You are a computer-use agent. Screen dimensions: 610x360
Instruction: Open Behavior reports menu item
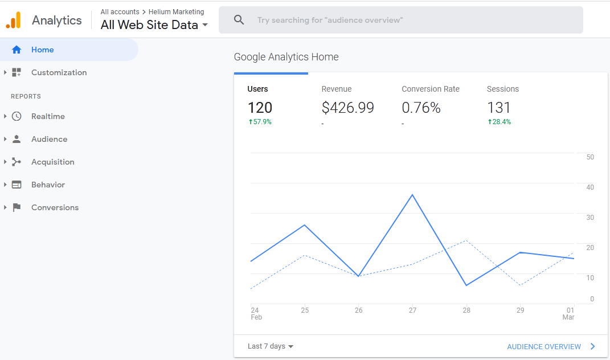pos(48,185)
